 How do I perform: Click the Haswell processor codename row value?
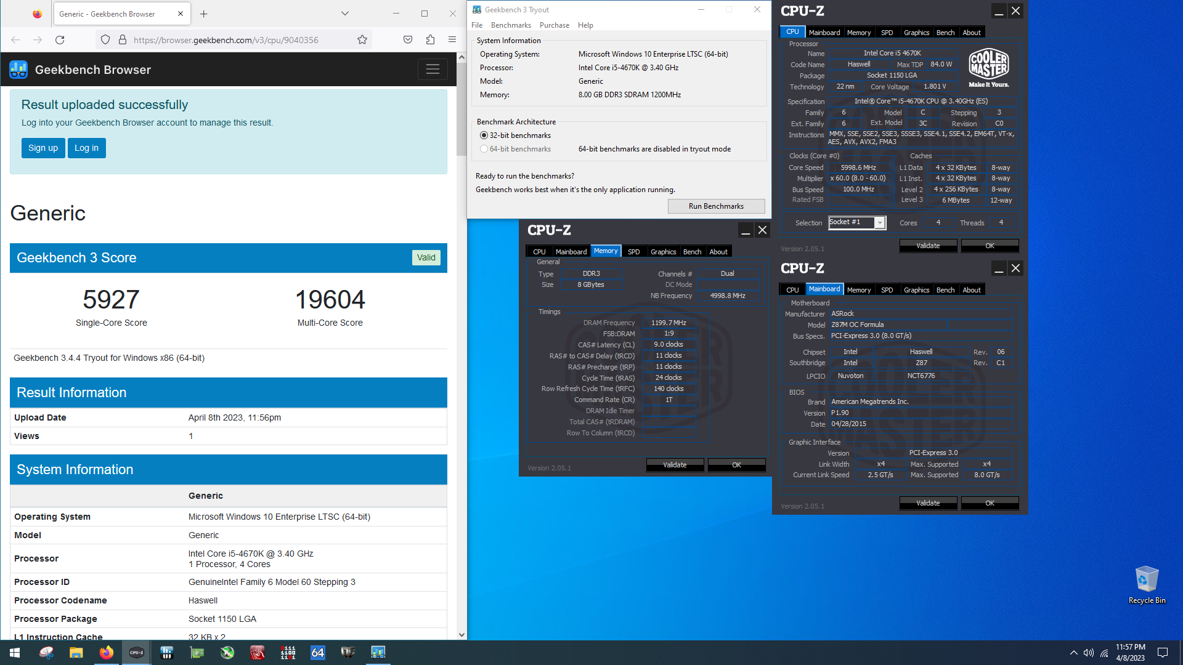[x=203, y=600]
